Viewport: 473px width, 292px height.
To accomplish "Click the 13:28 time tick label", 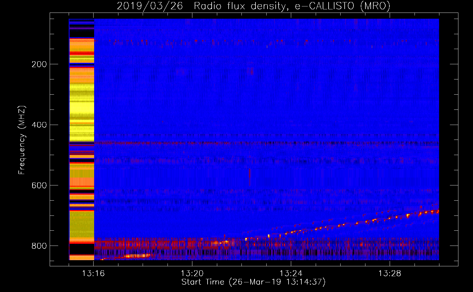I will click(x=390, y=274).
